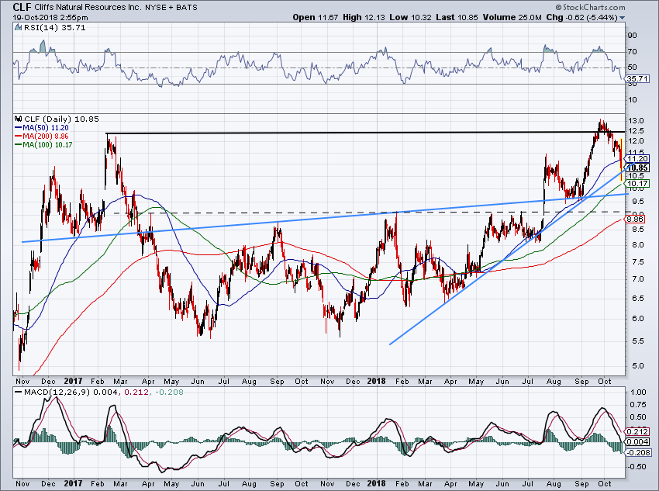Click the 35.71 RSI value tag on right axis

pyautogui.click(x=638, y=79)
